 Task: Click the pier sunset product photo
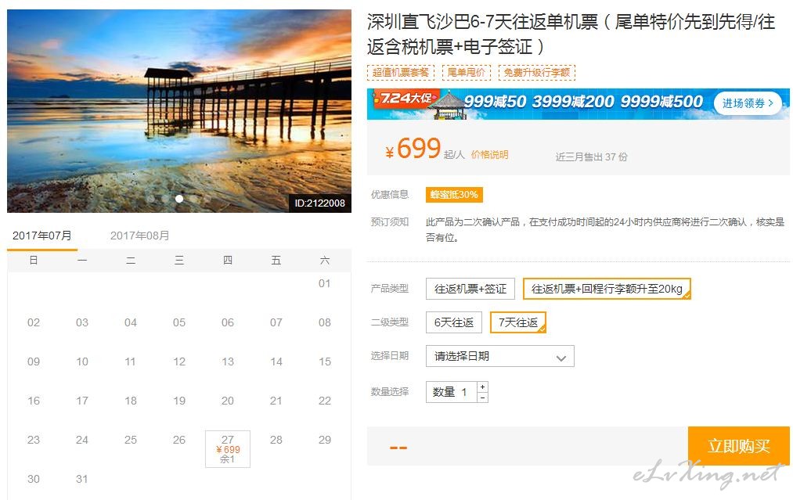pos(179,110)
